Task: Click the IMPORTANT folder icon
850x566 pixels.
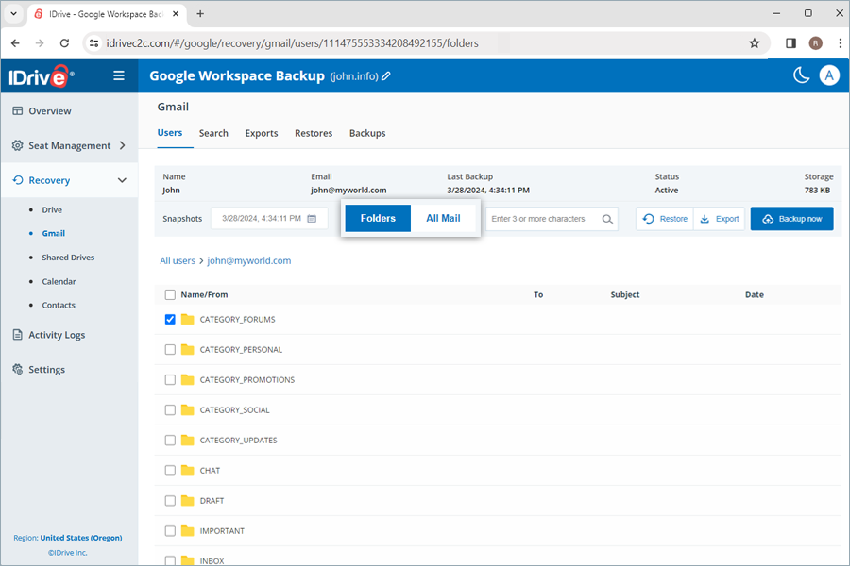Action: 188,531
